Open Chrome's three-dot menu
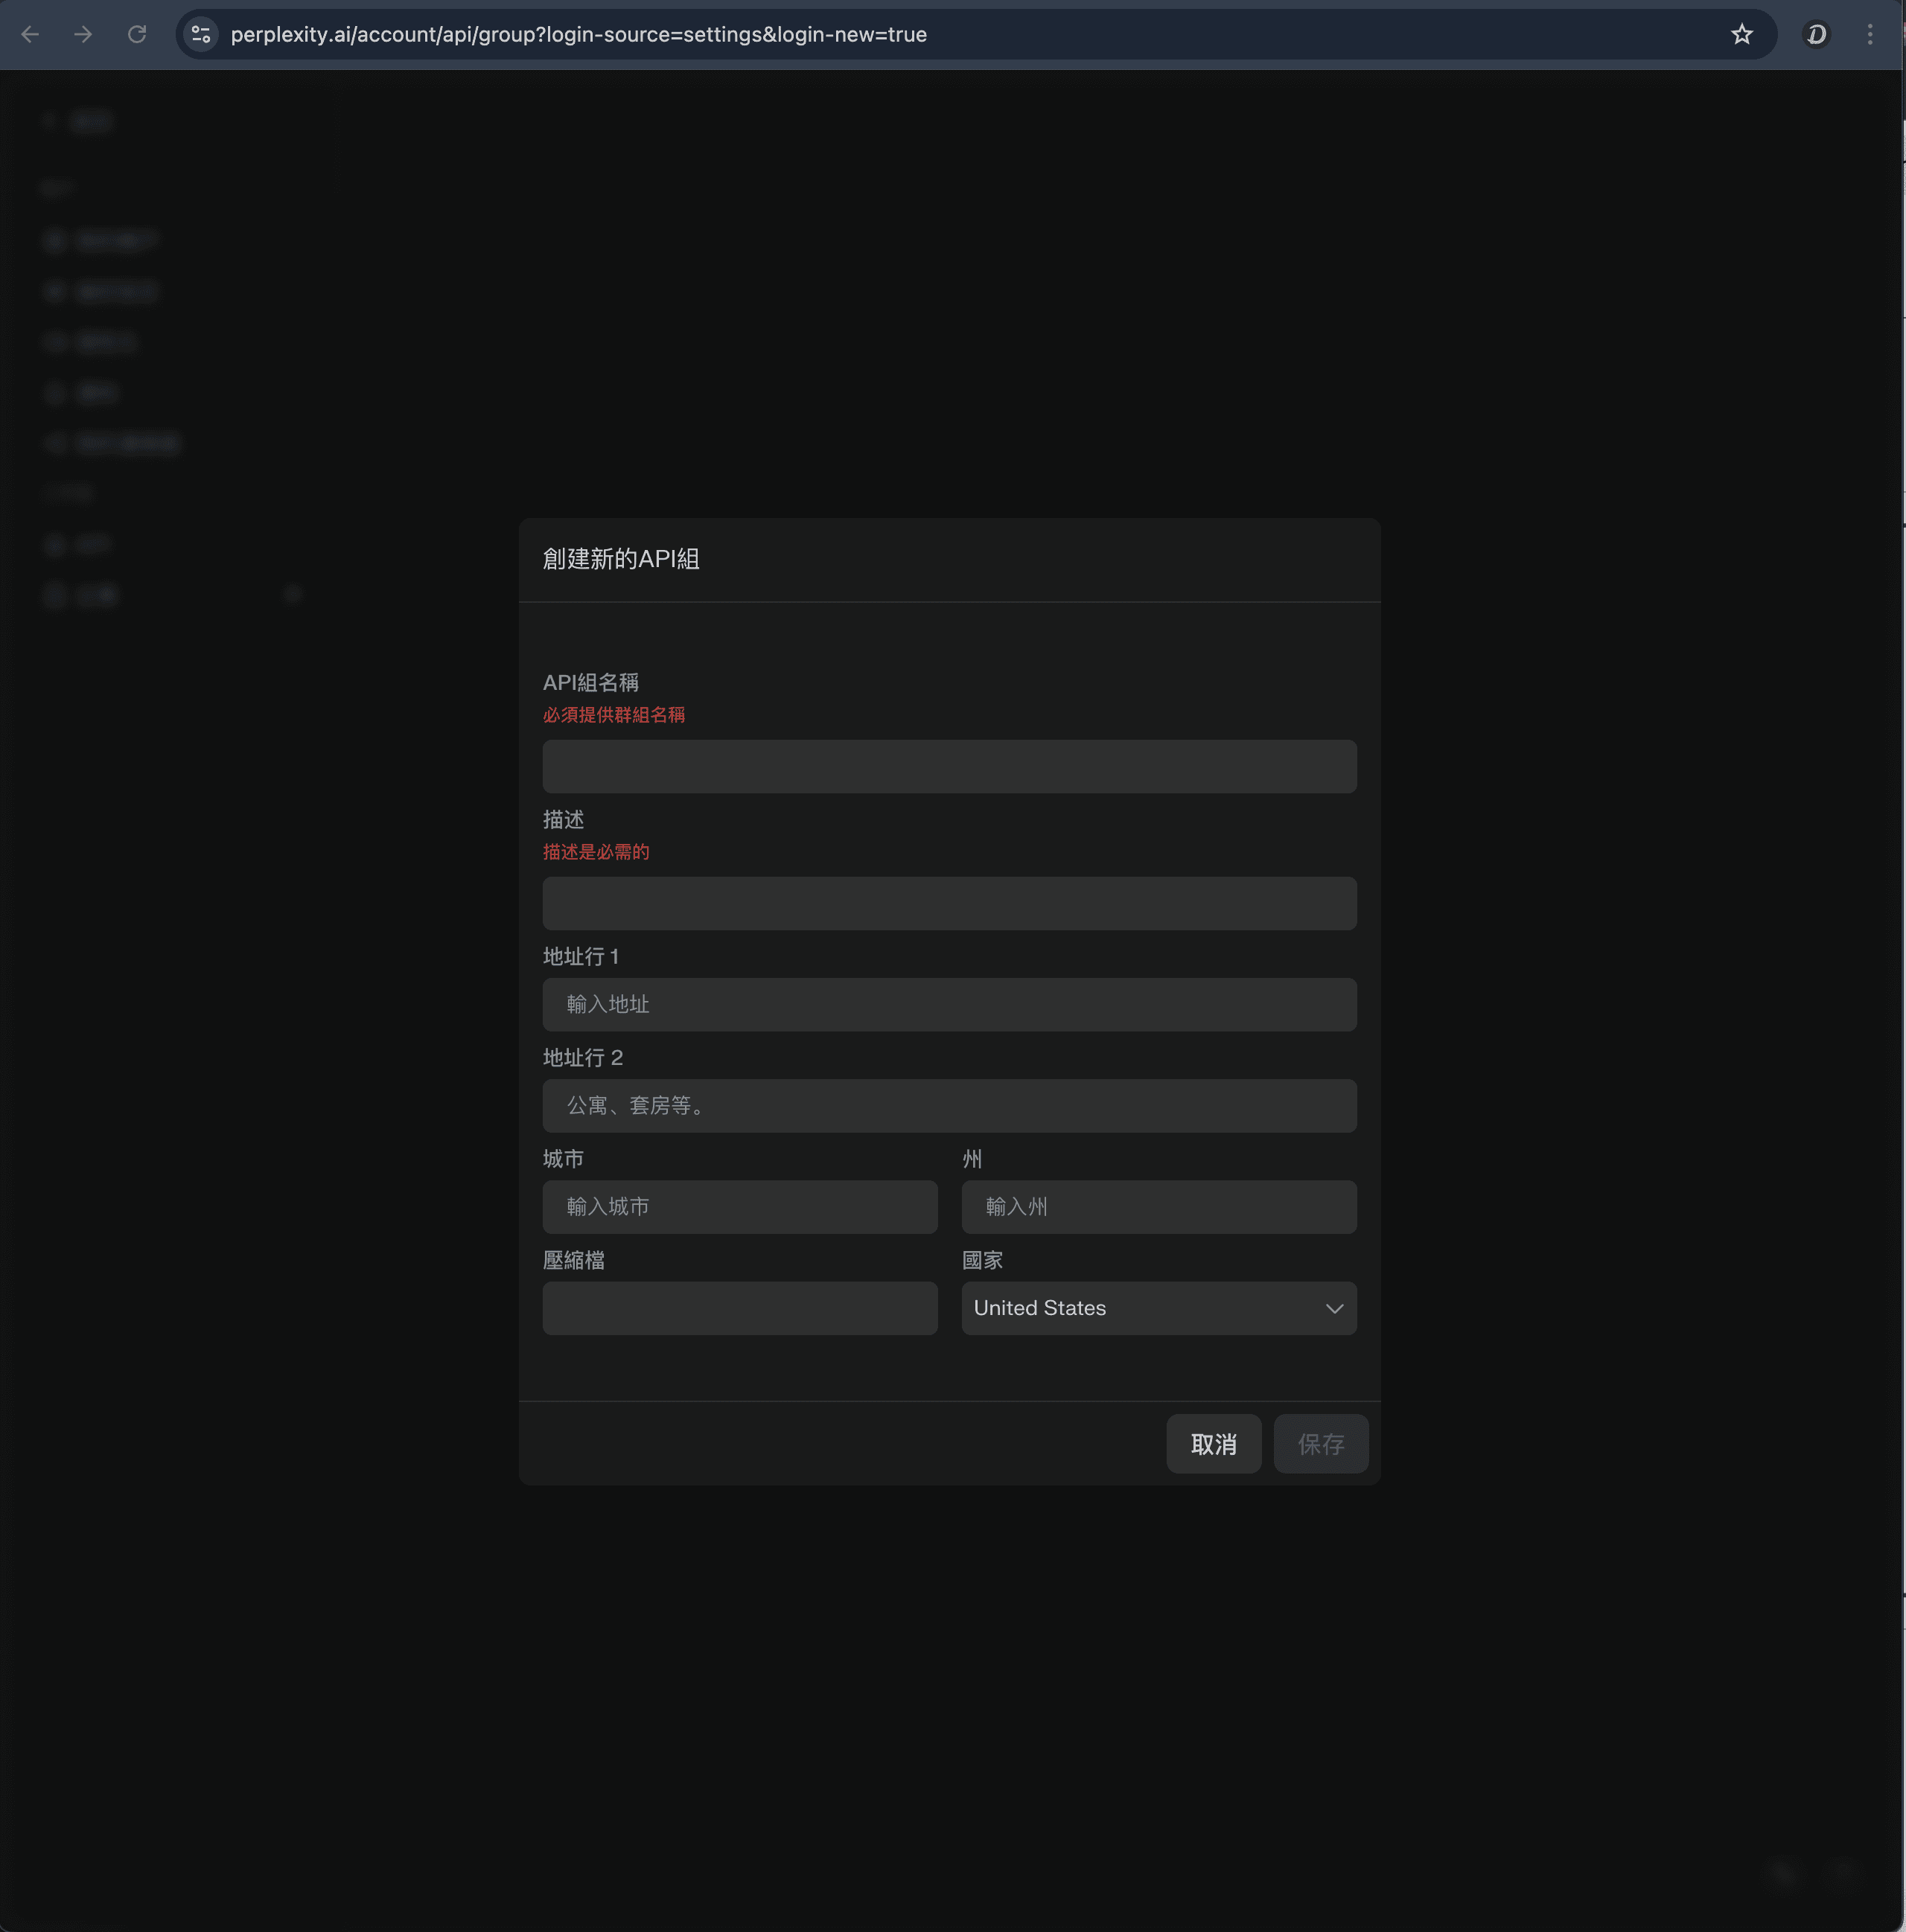 click(1869, 35)
